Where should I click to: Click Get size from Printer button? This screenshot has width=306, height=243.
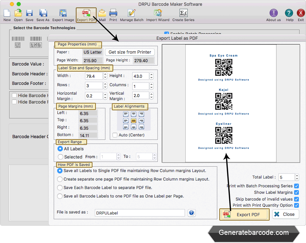tap(130, 52)
